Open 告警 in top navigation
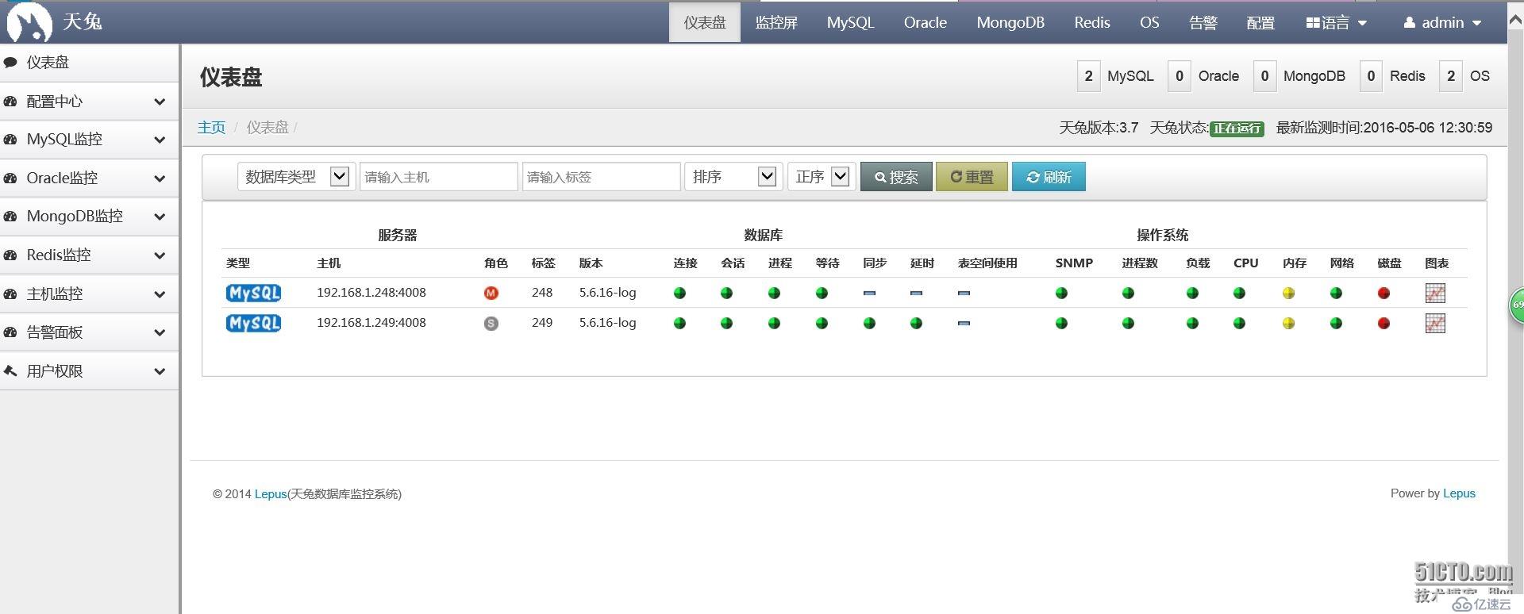The width and height of the screenshot is (1524, 614). pyautogui.click(x=1203, y=23)
